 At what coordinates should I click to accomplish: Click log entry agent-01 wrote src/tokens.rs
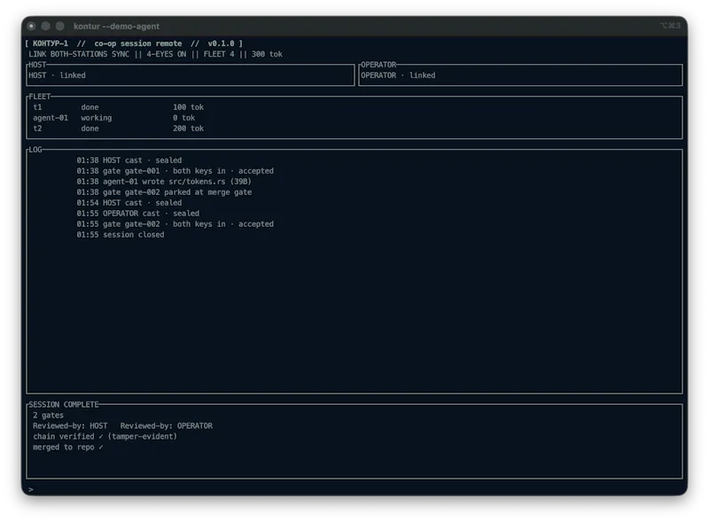[x=164, y=182]
